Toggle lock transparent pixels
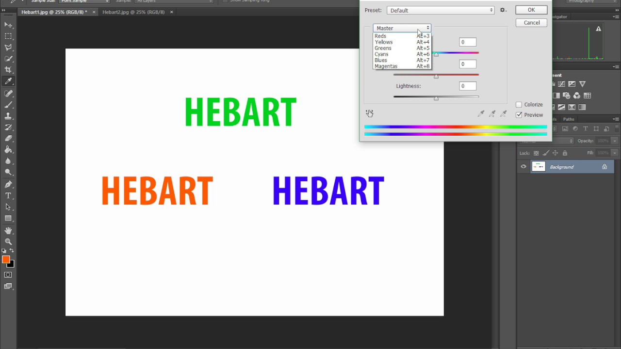The height and width of the screenshot is (349, 621). coord(536,153)
